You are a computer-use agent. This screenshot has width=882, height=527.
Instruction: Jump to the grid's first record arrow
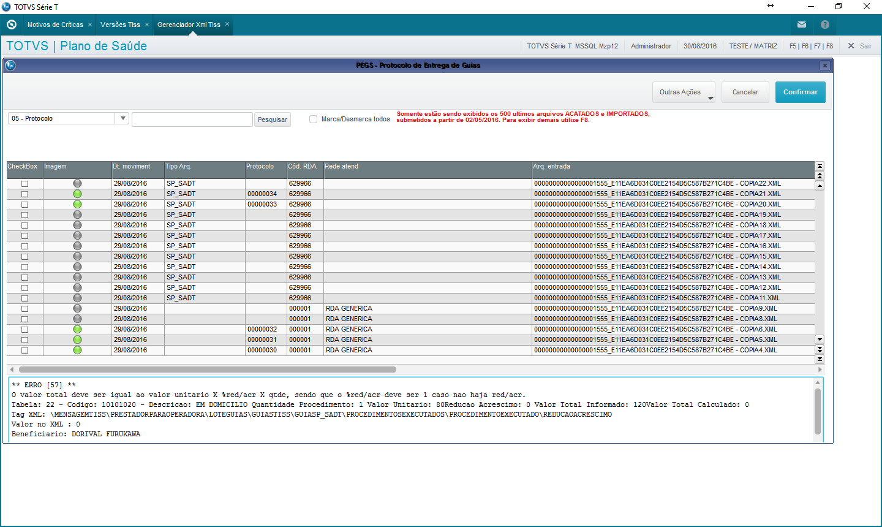click(x=820, y=166)
